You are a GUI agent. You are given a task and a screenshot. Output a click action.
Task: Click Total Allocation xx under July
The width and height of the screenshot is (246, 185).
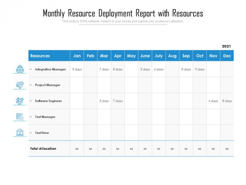click(x=159, y=149)
